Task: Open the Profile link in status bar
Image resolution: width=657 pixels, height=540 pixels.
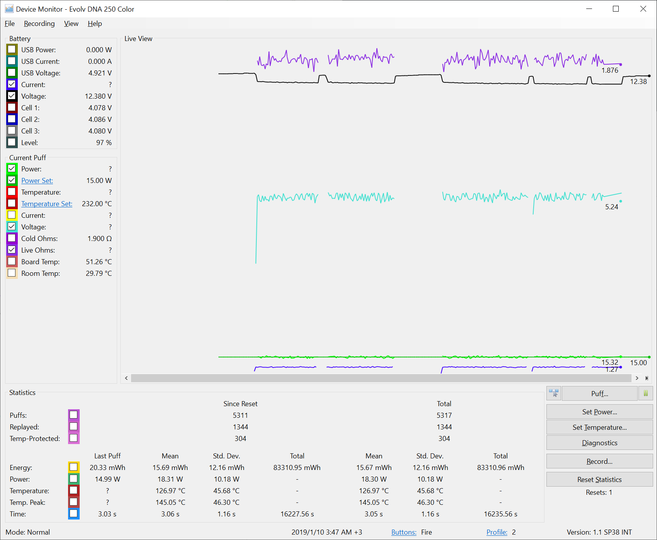Action: [x=497, y=532]
